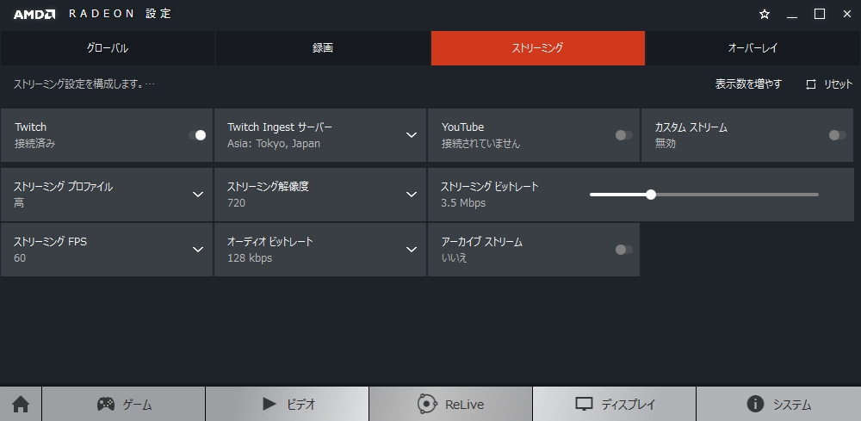861x421 pixels.
Task: Click the 表示数を増やす button
Action: click(x=748, y=84)
